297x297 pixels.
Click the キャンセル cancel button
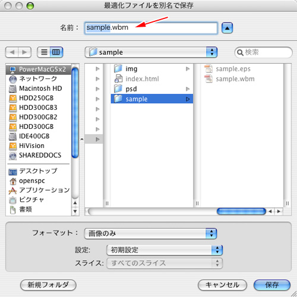coord(222,285)
